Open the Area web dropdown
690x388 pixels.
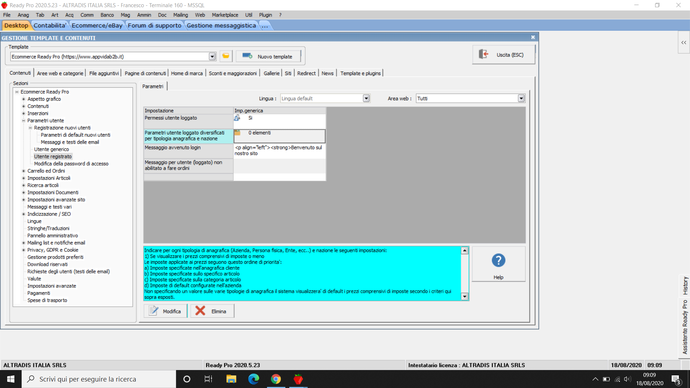(x=521, y=98)
